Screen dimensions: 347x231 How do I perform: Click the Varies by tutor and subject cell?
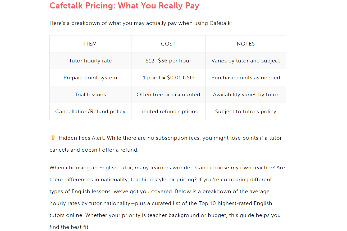coord(246,61)
